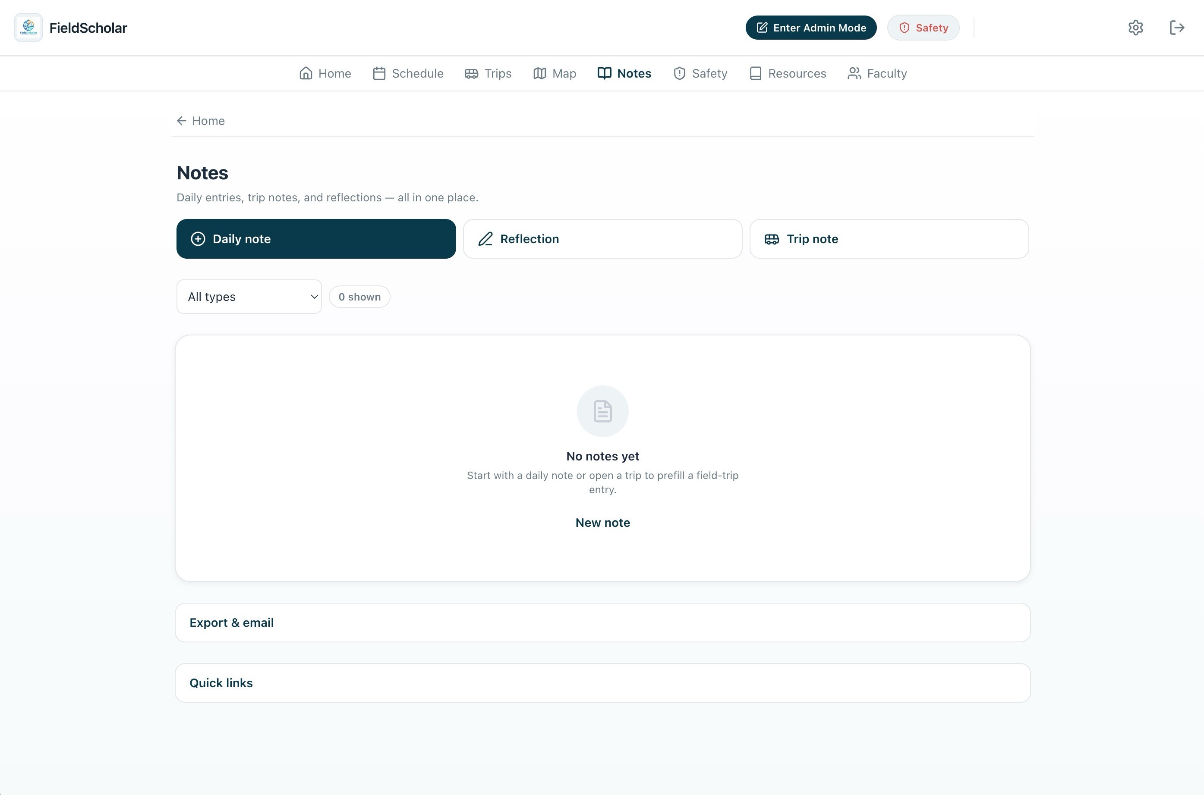Open settings via the gear icon
Viewport: 1204px width, 795px height.
[x=1135, y=28]
